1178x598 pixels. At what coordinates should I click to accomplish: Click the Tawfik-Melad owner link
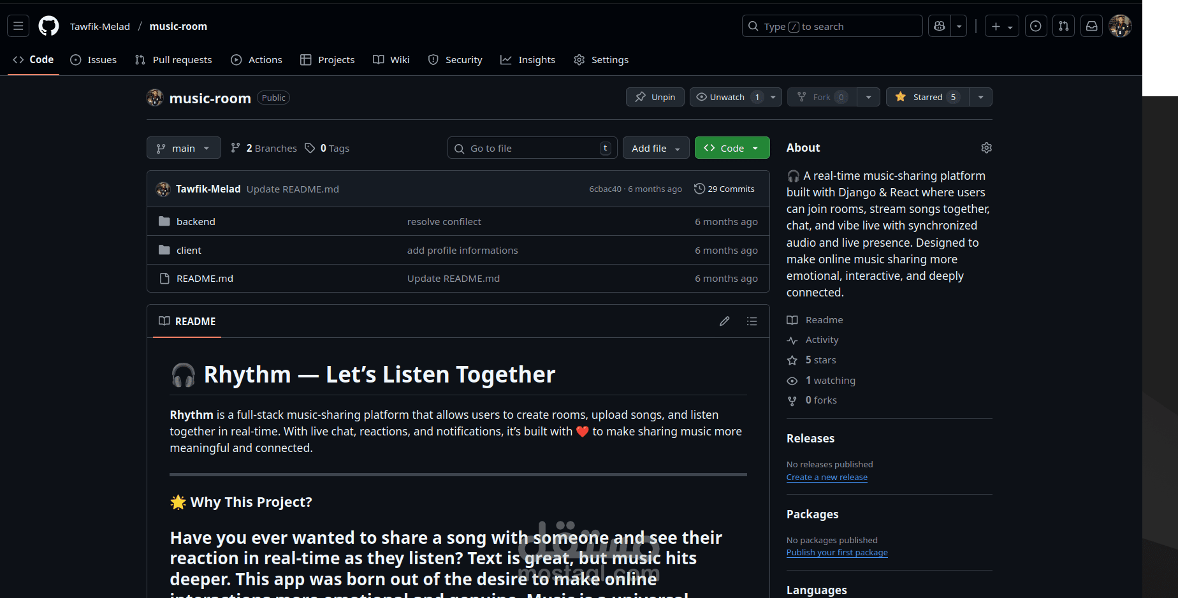click(100, 26)
